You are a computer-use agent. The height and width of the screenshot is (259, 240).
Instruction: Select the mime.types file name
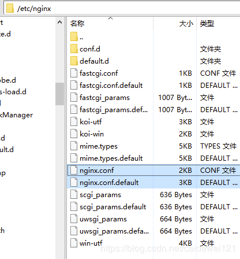(99, 146)
